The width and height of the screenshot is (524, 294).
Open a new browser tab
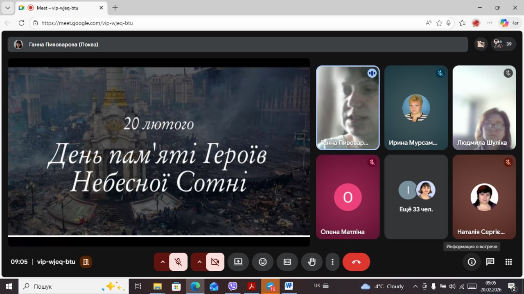(x=115, y=8)
